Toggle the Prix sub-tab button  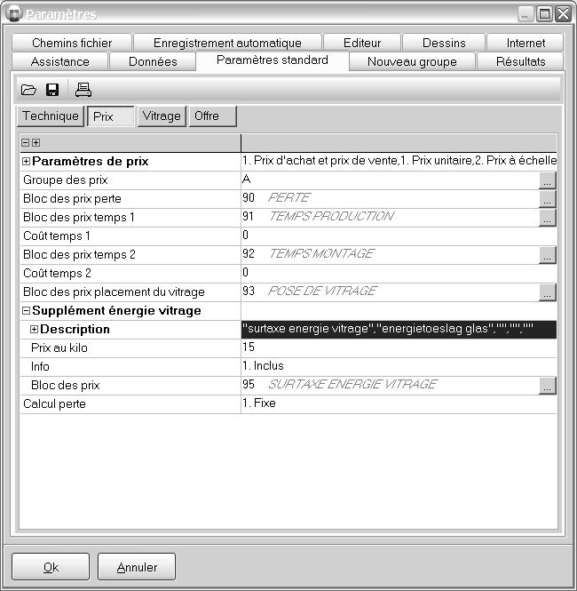click(x=111, y=116)
